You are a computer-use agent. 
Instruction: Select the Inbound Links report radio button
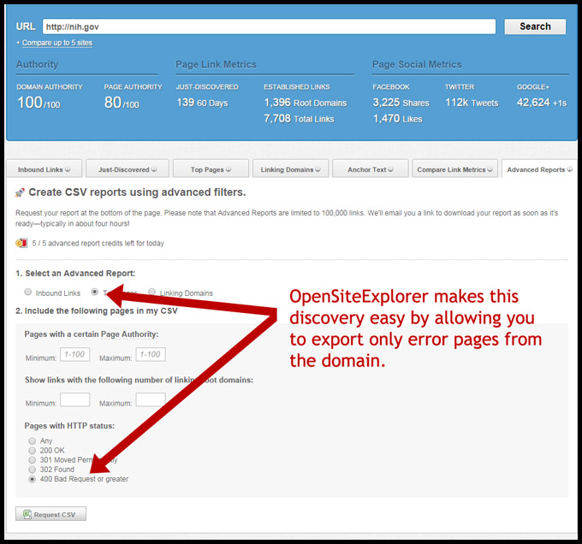click(x=28, y=293)
